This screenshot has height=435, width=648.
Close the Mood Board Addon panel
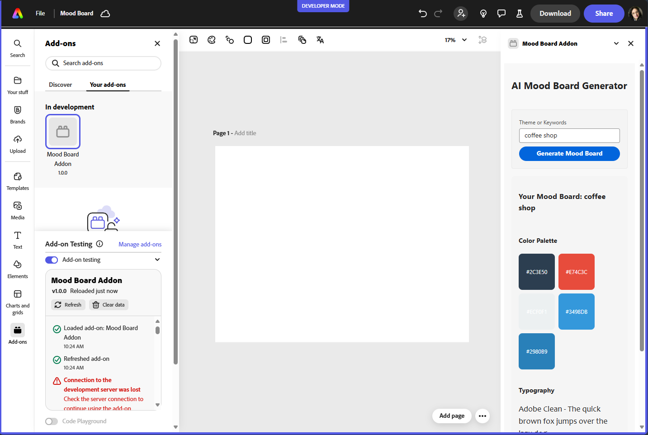tap(631, 43)
